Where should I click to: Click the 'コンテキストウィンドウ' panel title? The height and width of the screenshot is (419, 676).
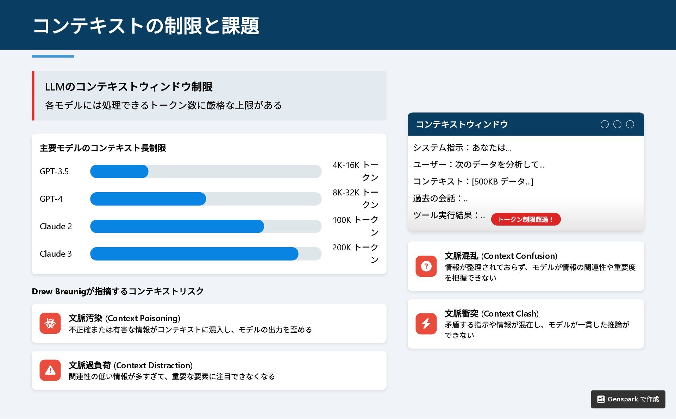(462, 124)
